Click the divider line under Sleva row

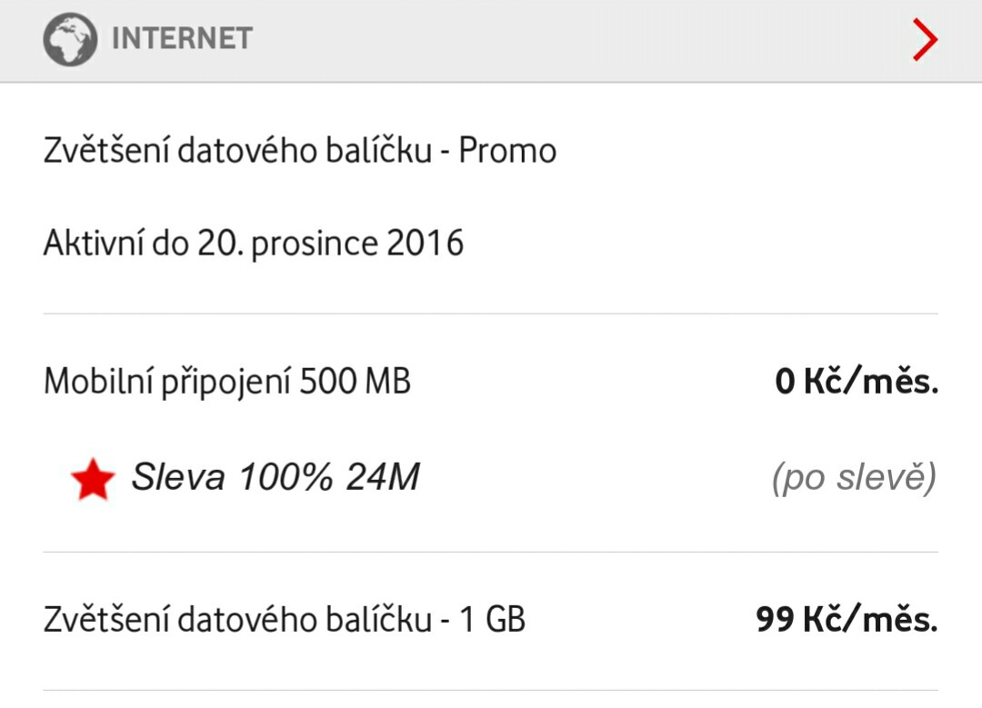pos(491,552)
